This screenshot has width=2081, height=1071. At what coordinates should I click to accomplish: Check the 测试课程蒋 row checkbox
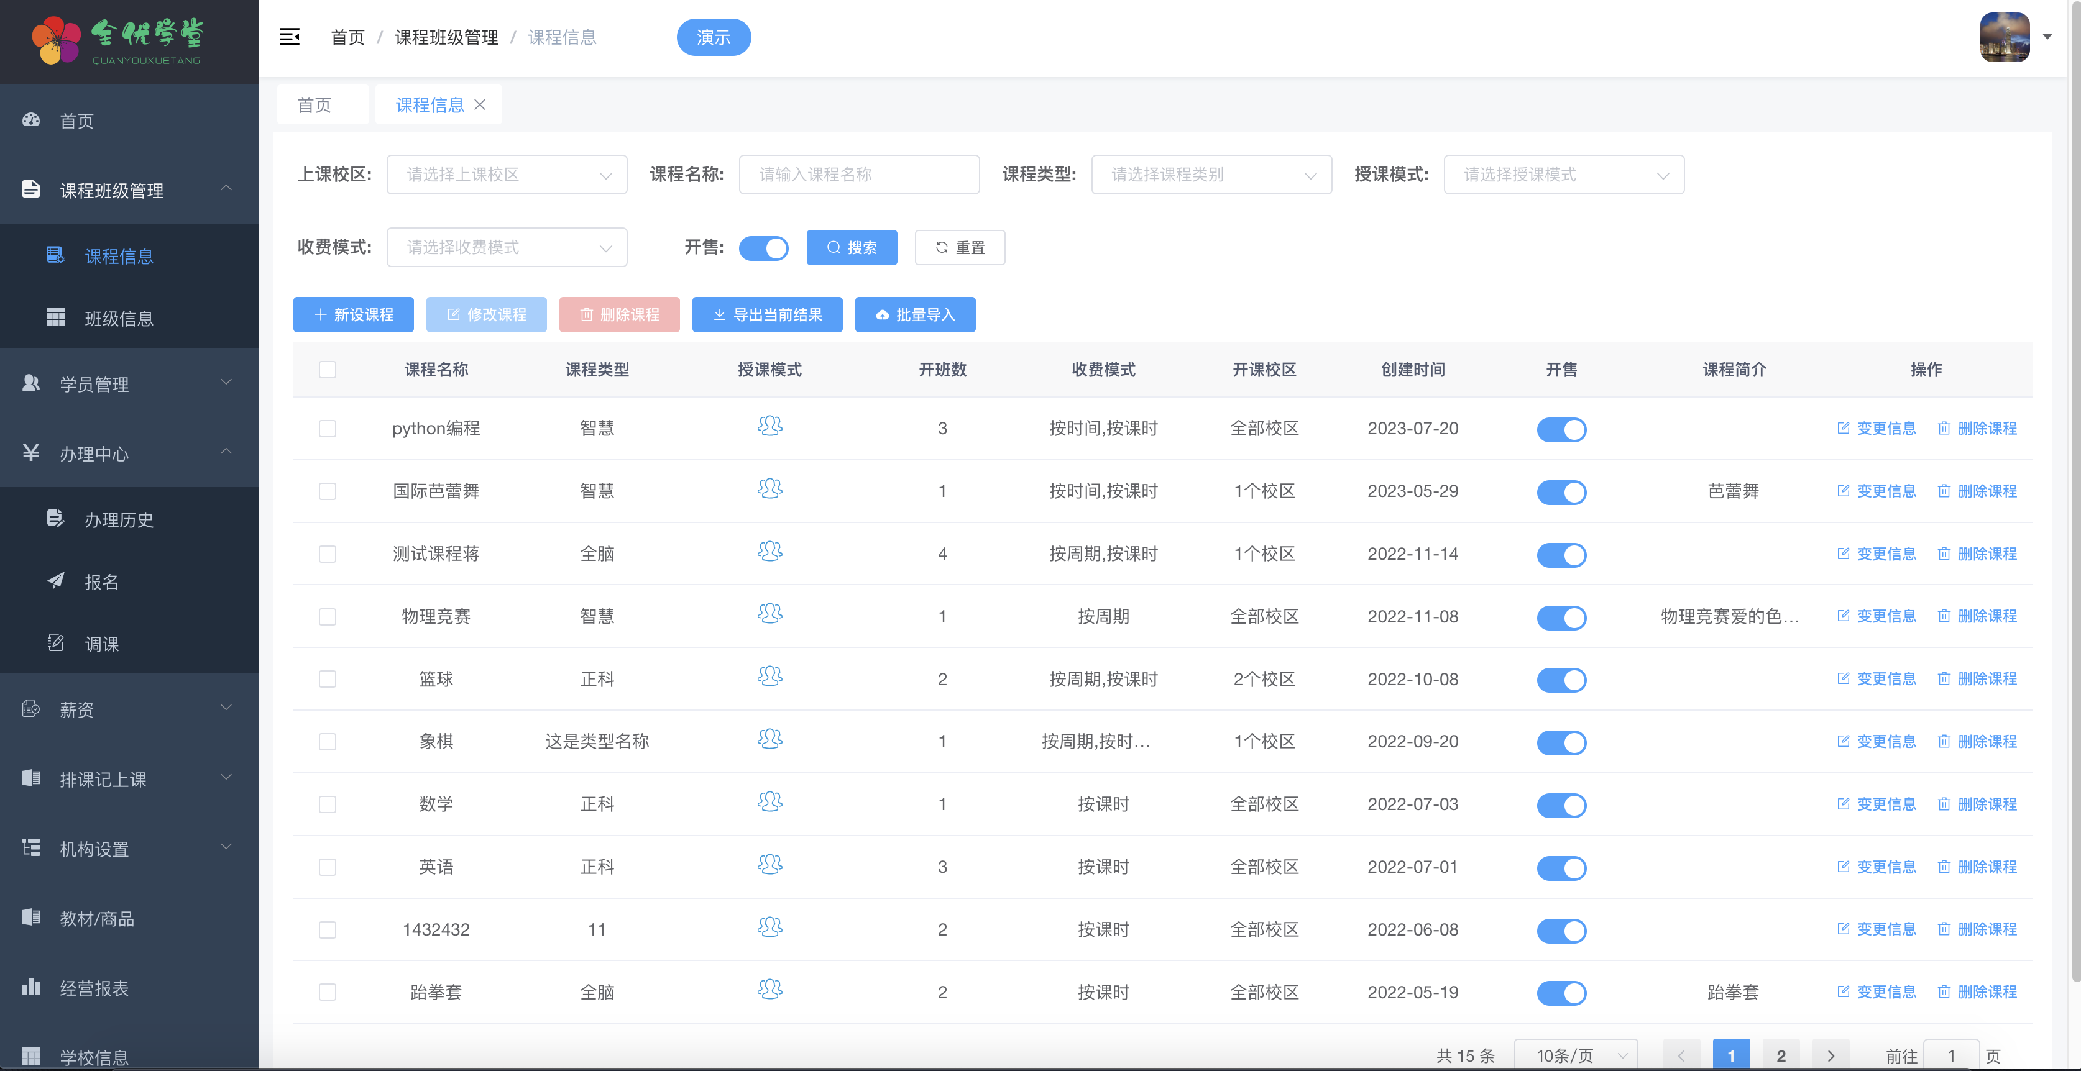(x=327, y=554)
